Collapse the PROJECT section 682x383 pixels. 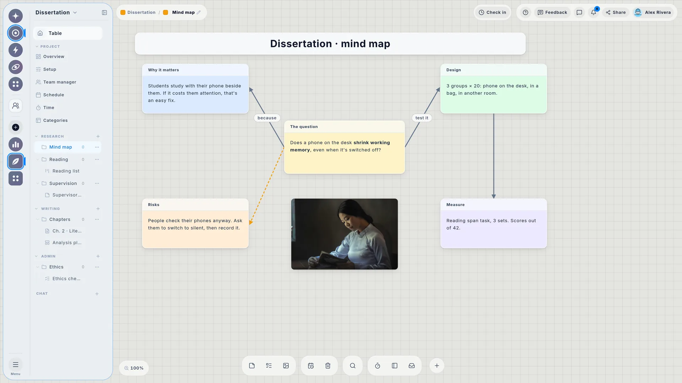(x=37, y=46)
